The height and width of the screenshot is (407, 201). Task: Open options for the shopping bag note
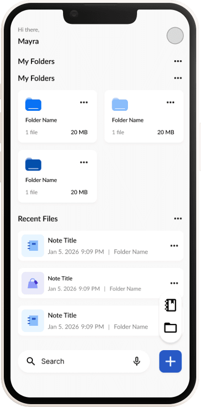pos(174,283)
